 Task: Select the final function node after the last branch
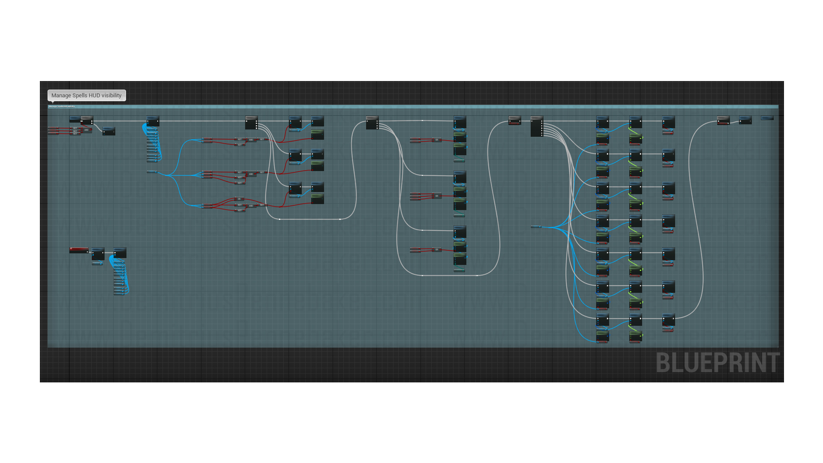(745, 120)
